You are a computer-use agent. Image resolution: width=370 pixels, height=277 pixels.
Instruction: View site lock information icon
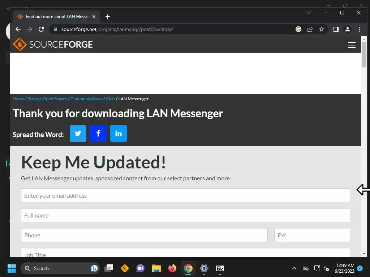coord(56,29)
